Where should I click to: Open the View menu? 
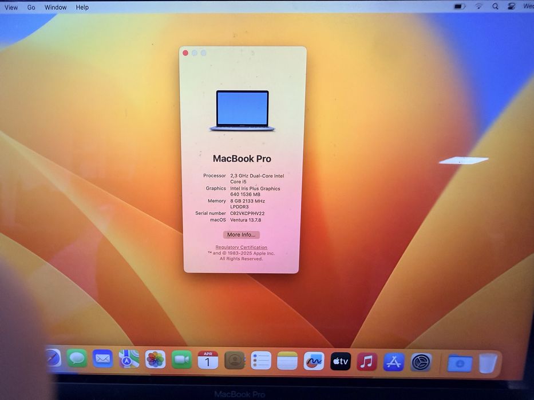11,7
